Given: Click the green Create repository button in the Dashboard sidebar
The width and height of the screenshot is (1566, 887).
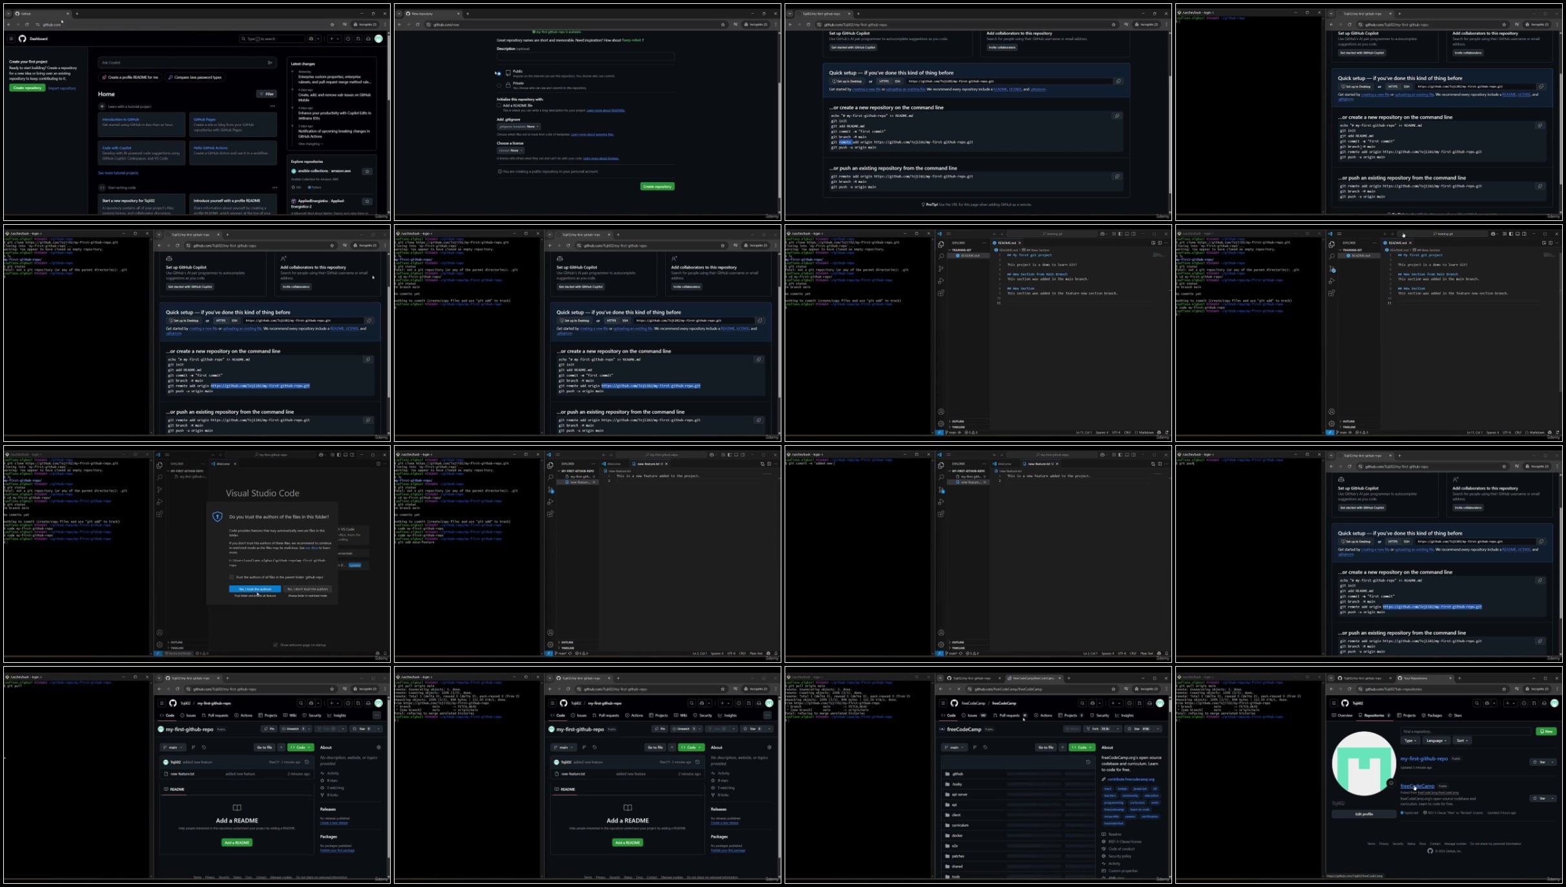Looking at the screenshot, I should (x=27, y=88).
